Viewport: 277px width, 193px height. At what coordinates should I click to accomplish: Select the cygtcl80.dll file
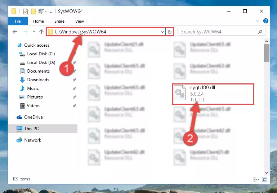point(213,94)
